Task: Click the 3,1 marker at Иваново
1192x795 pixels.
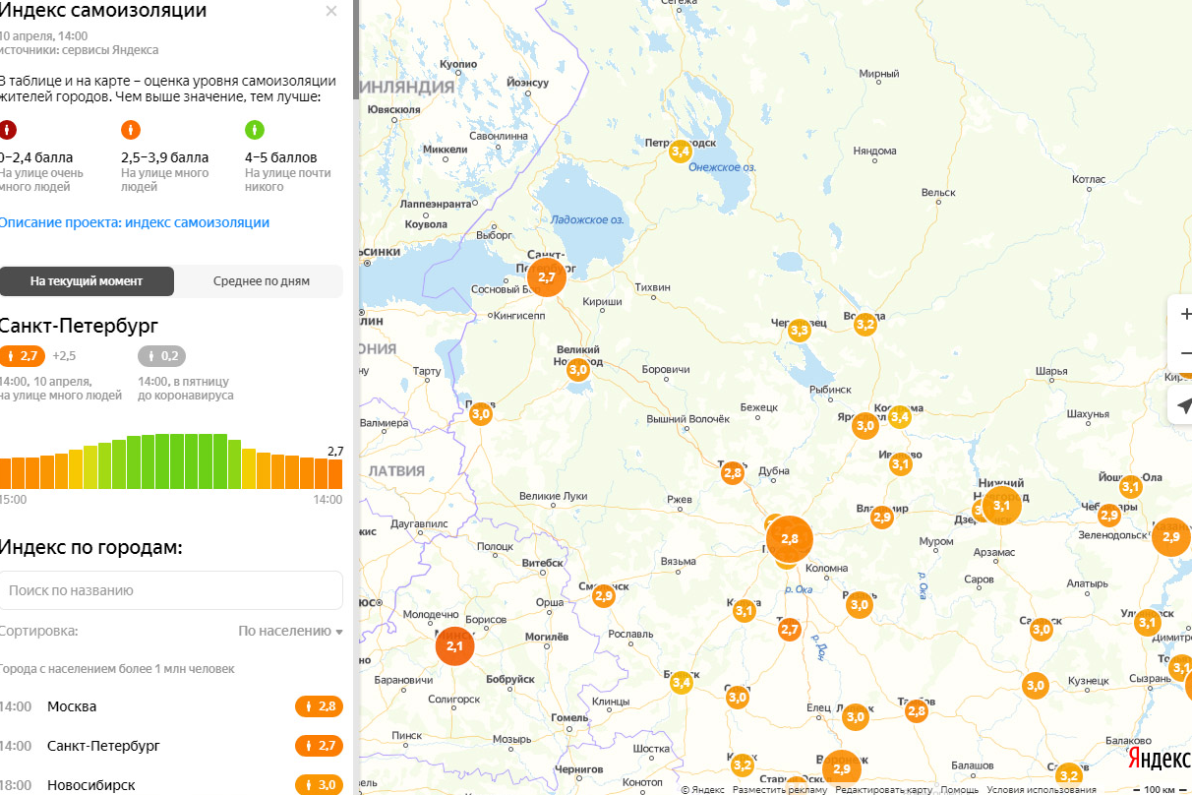Action: tap(901, 463)
